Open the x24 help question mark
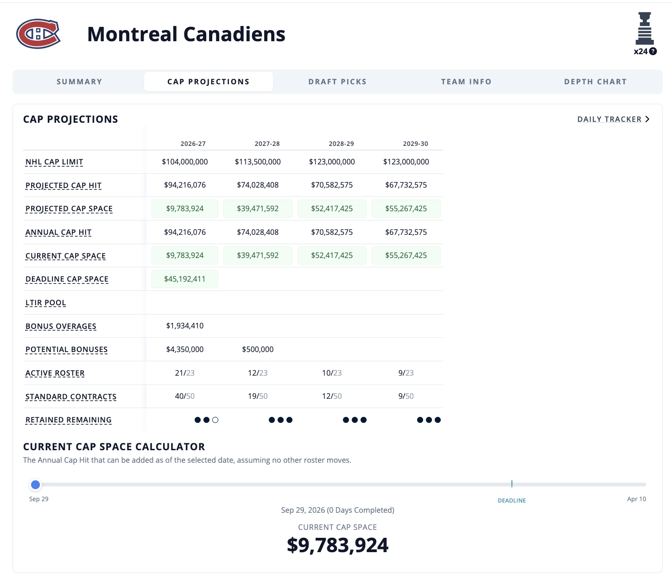The height and width of the screenshot is (579, 672). tap(653, 51)
